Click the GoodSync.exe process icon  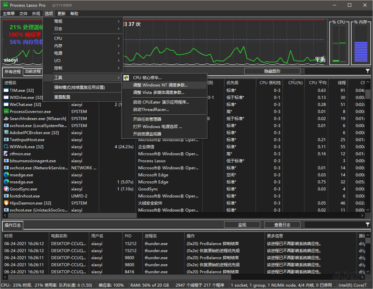[6, 189]
